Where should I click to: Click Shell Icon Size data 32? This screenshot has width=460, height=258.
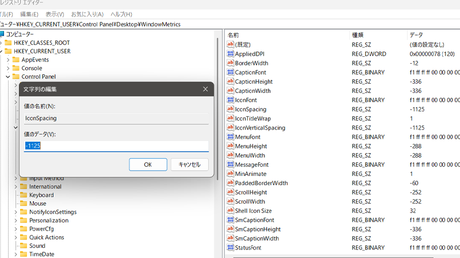(413, 211)
